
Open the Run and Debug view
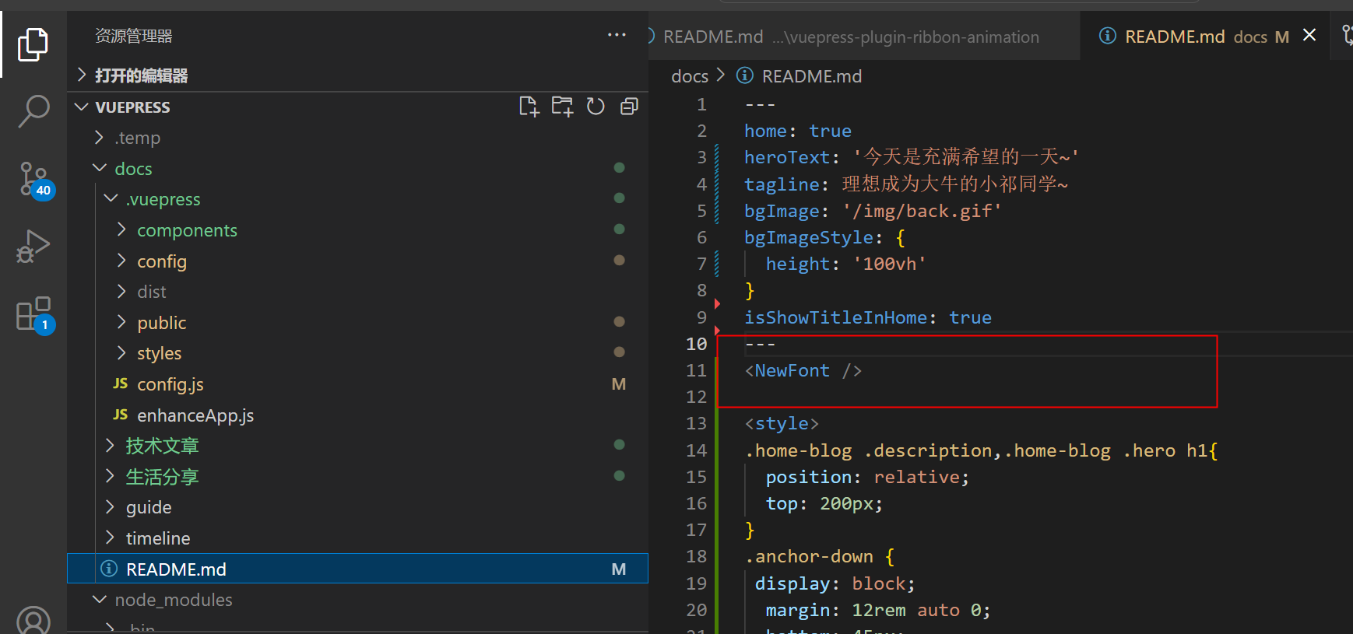[x=33, y=247]
